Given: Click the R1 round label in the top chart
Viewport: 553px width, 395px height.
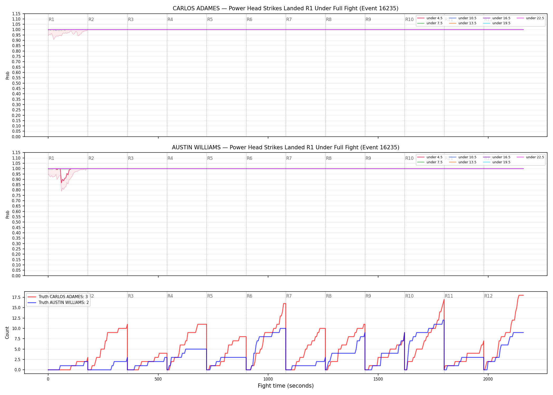Looking at the screenshot, I should click(x=51, y=19).
